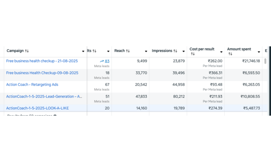Expand Amount spent column dropdown

(x=259, y=52)
